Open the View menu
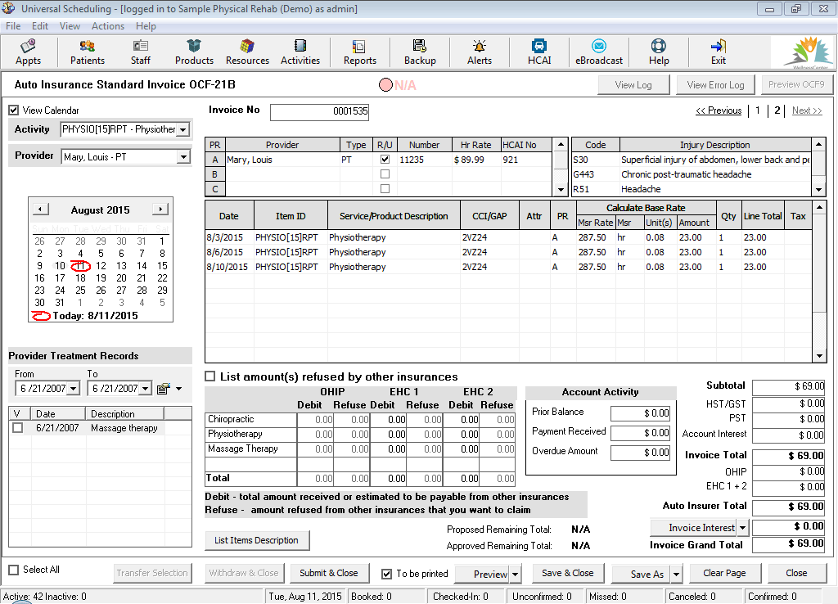 (70, 26)
